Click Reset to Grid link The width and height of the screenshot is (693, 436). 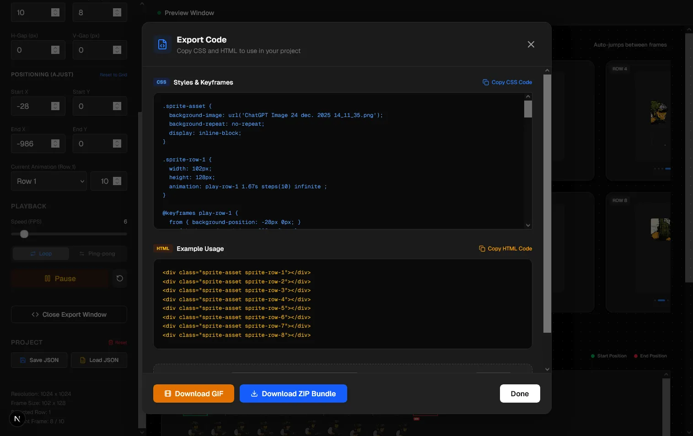pos(113,74)
